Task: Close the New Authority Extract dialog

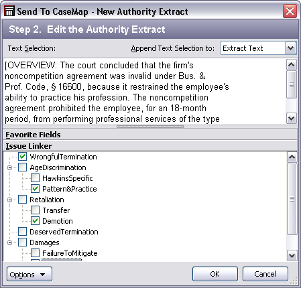Action: coord(290,11)
